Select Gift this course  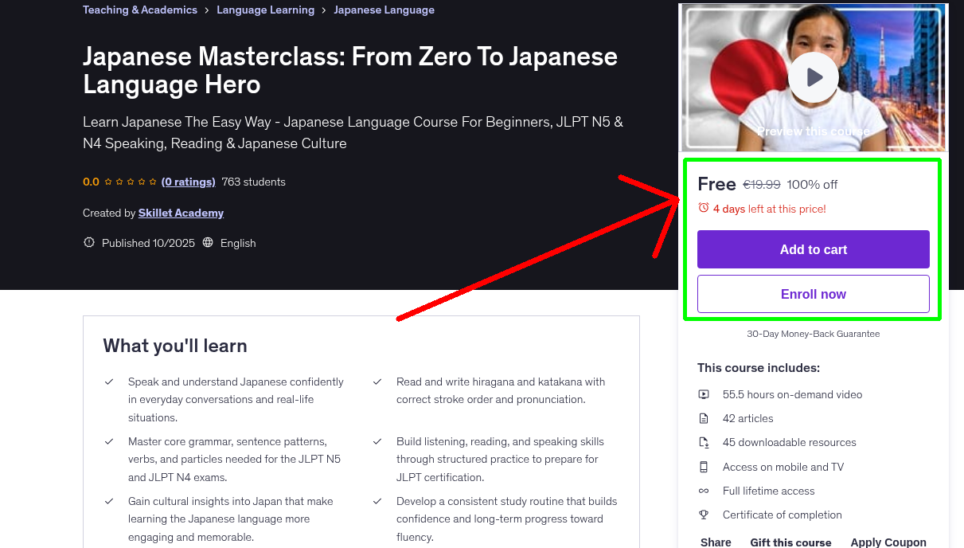click(790, 542)
